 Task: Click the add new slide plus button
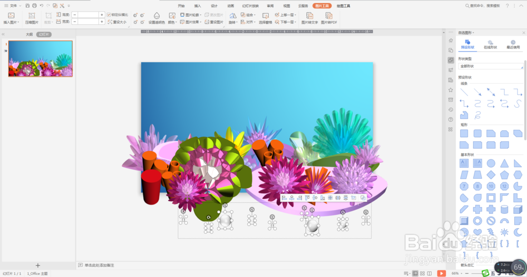(x=37, y=265)
